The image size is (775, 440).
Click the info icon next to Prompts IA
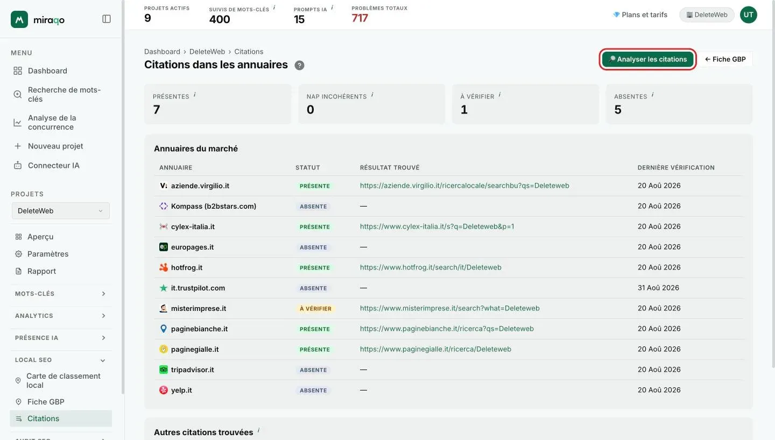point(332,8)
